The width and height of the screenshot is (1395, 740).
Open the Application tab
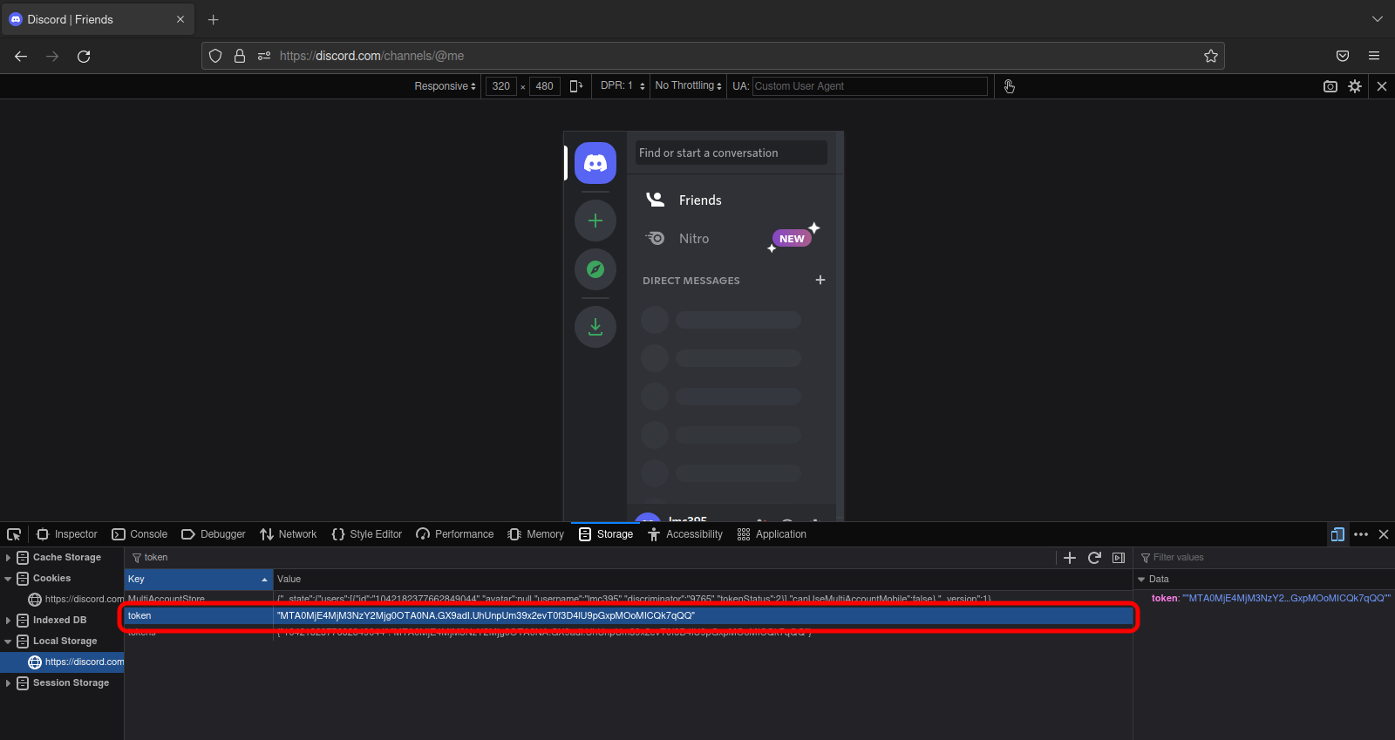(772, 534)
